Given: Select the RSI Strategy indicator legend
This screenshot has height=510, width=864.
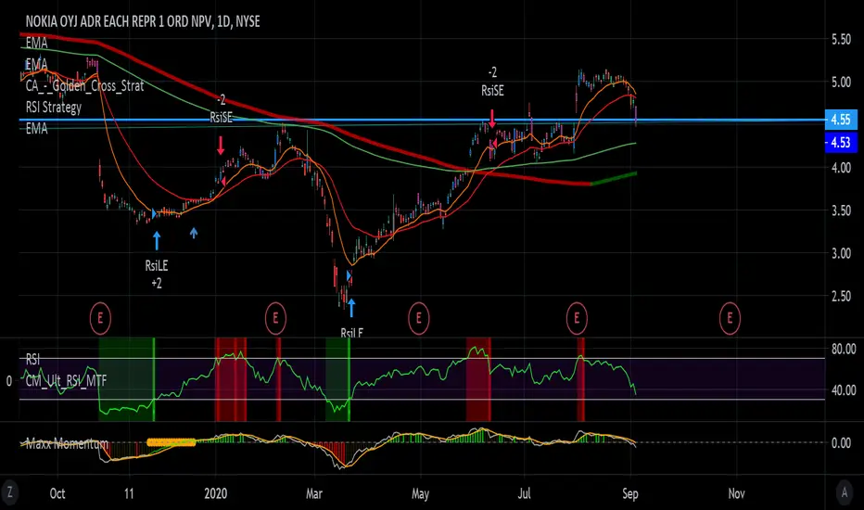Looking at the screenshot, I should 54,107.
